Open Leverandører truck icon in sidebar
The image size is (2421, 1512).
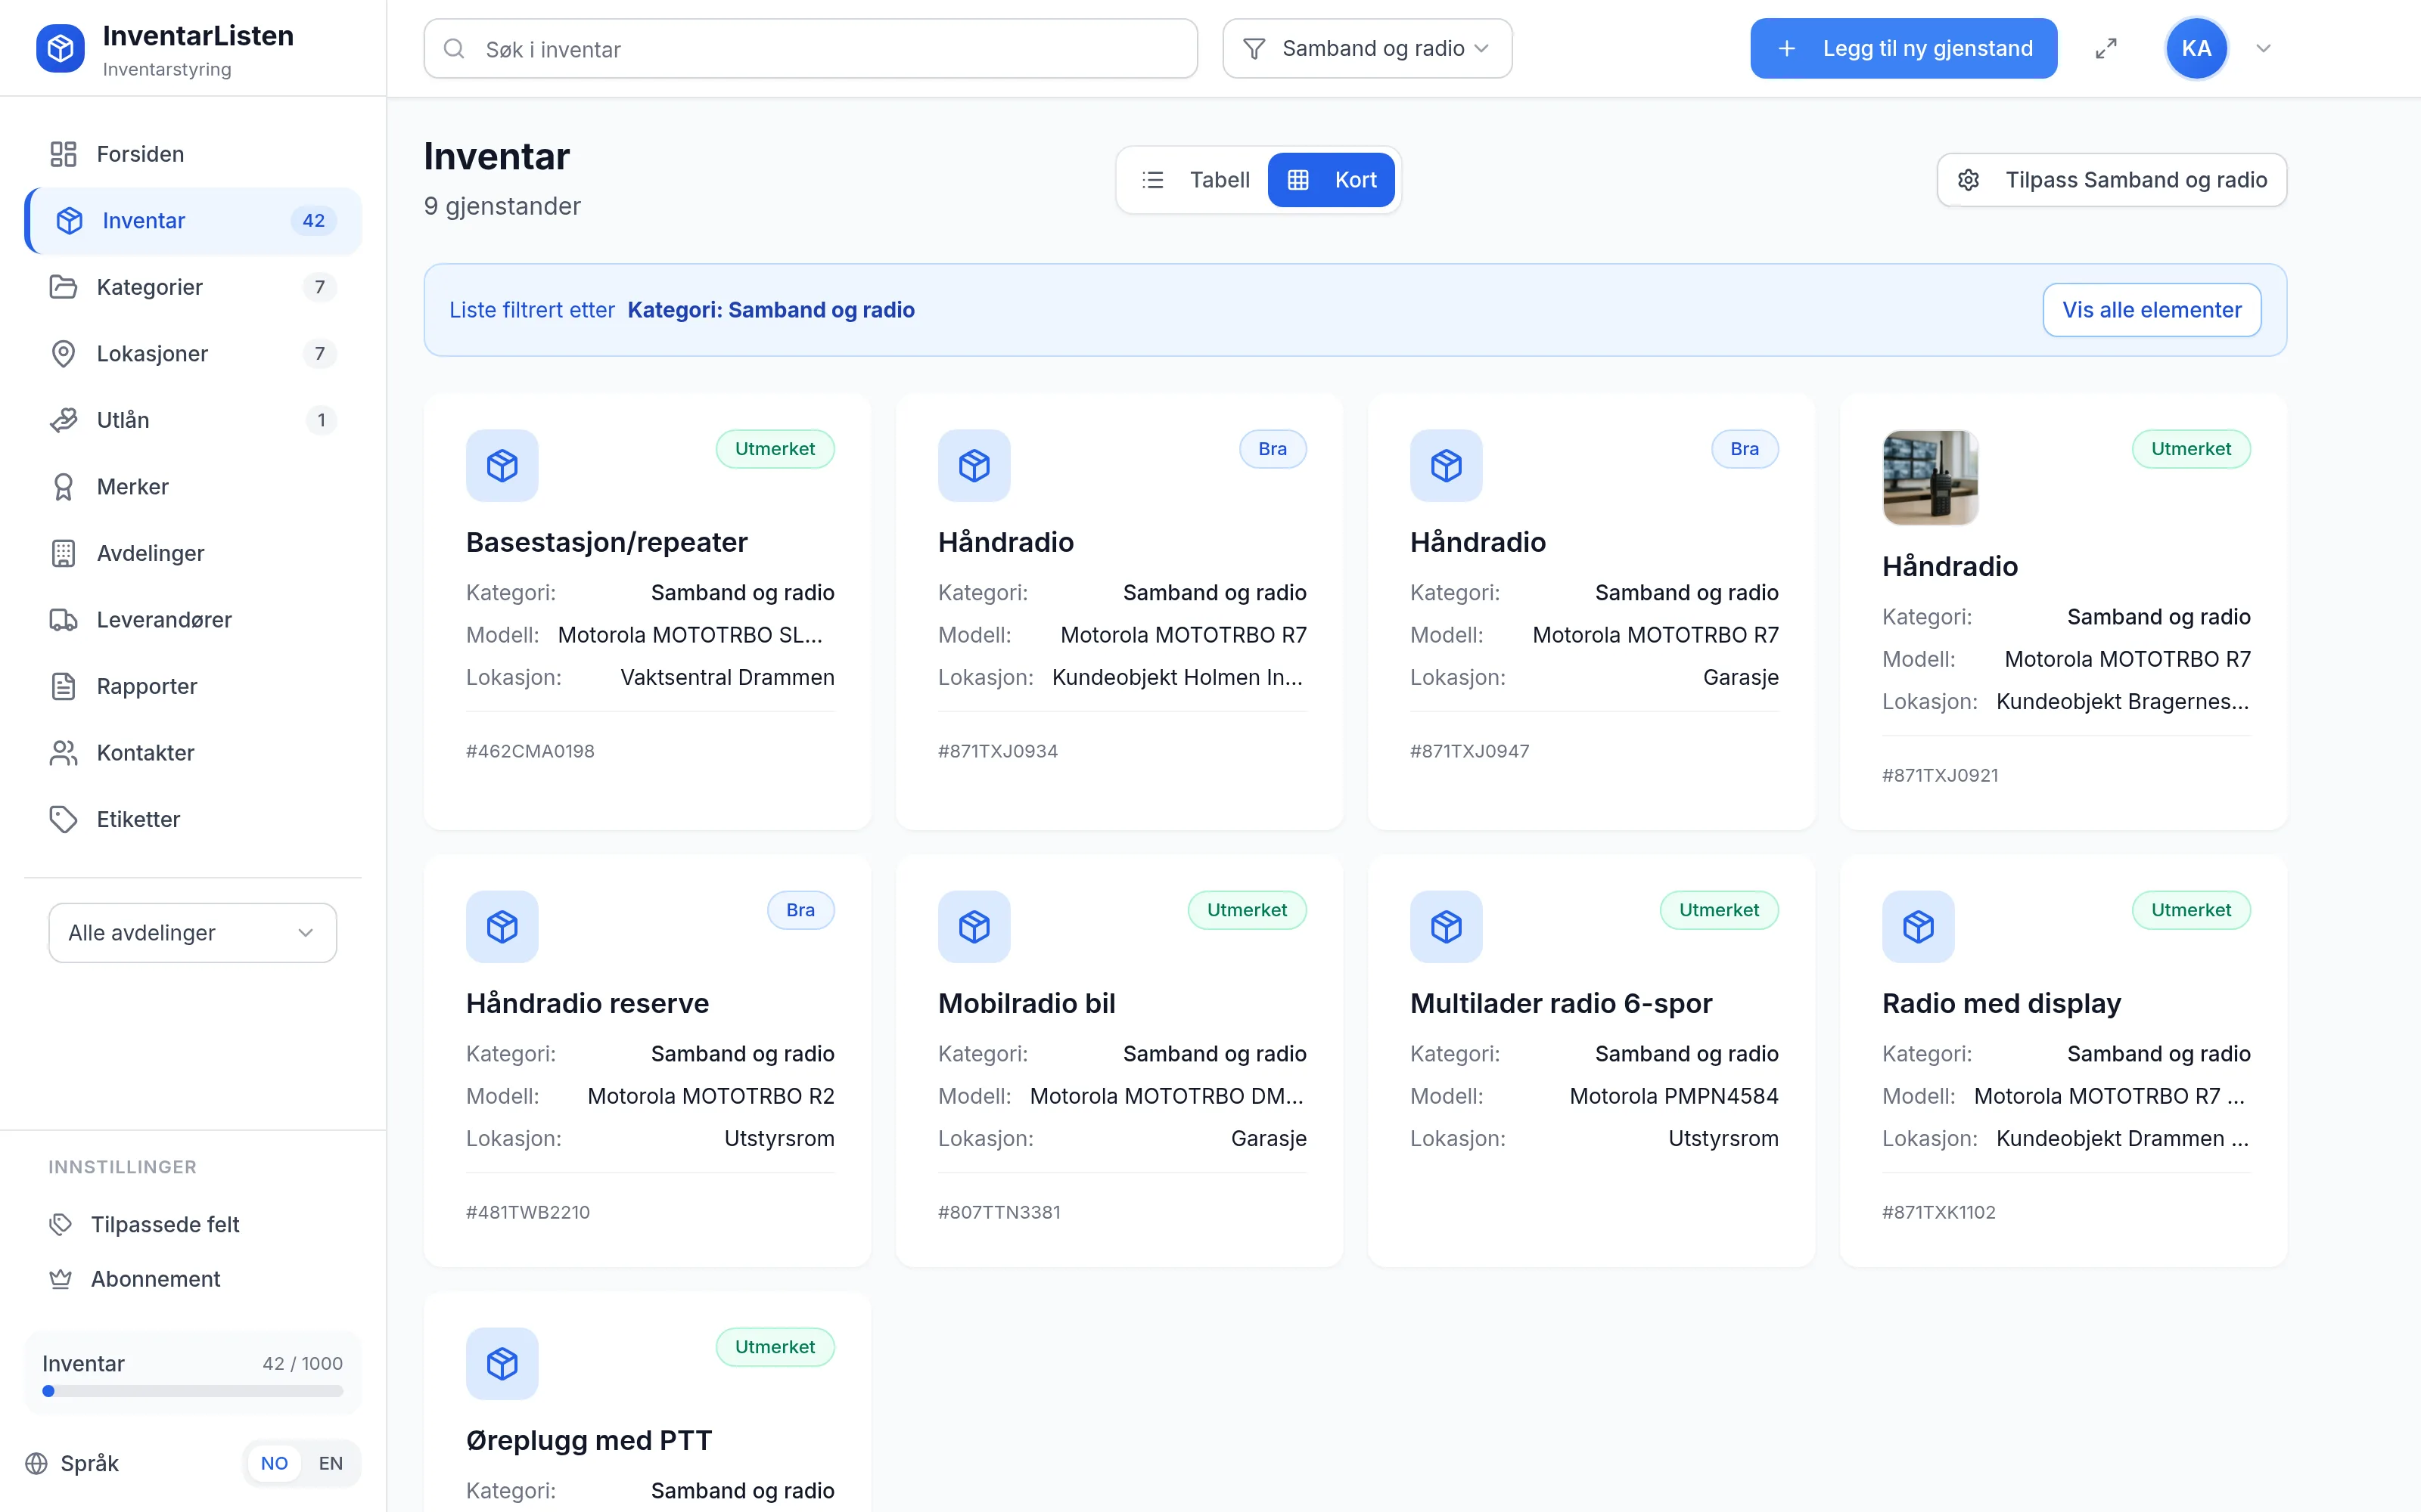[x=63, y=620]
